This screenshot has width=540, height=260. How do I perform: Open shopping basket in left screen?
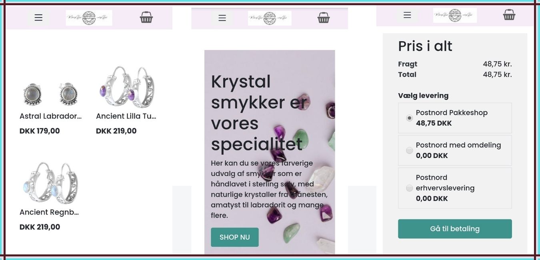click(146, 17)
